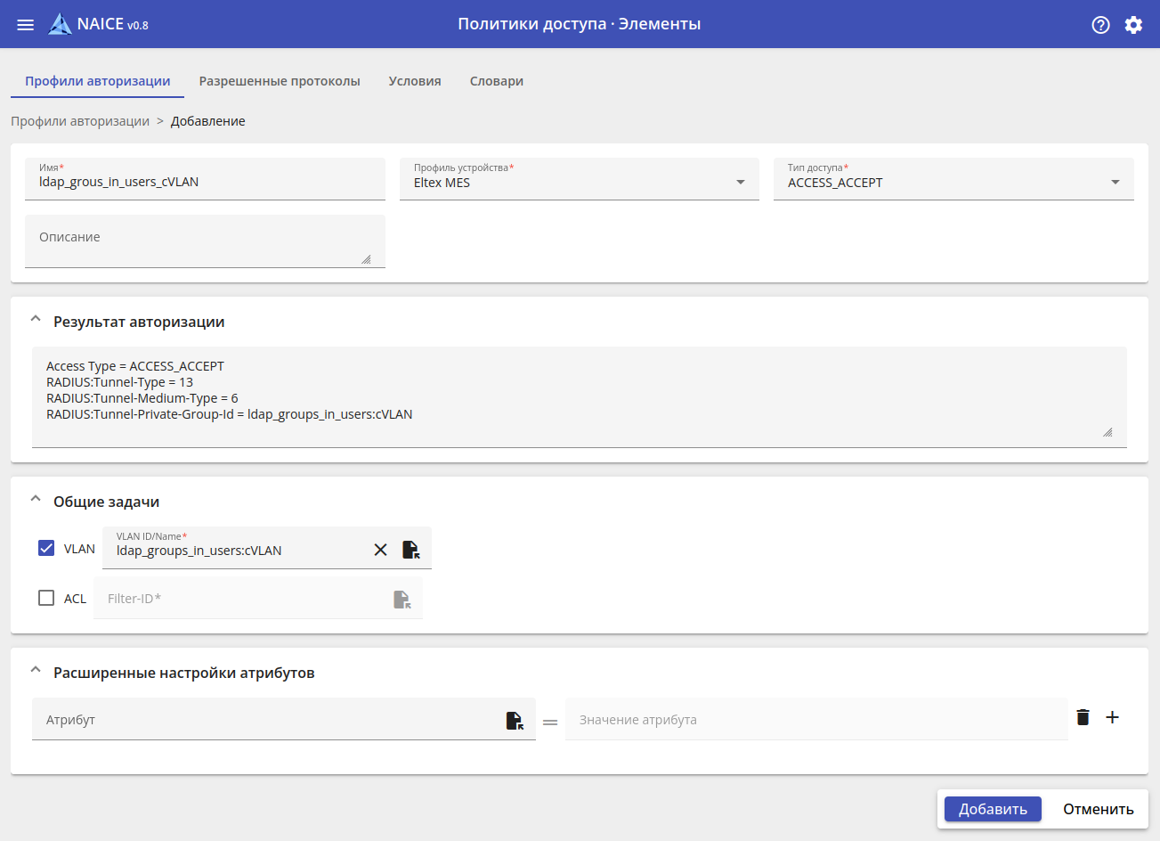Uncheck the VLAN checkbox
1160x841 pixels.
pyautogui.click(x=46, y=548)
